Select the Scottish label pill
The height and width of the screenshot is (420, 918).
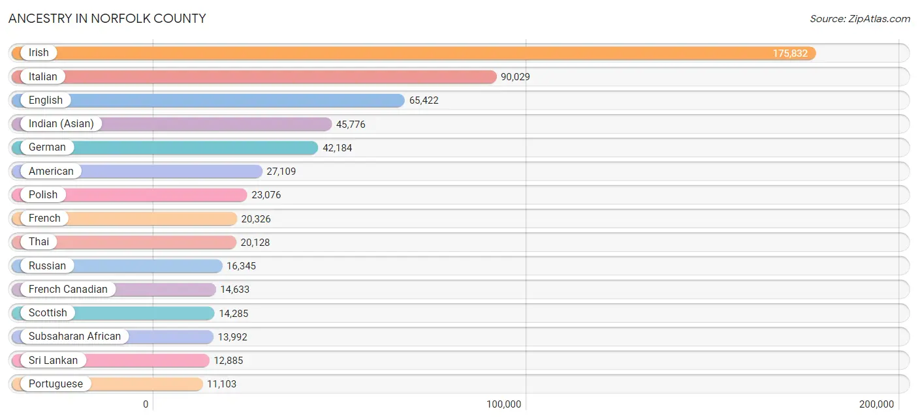pyautogui.click(x=48, y=313)
